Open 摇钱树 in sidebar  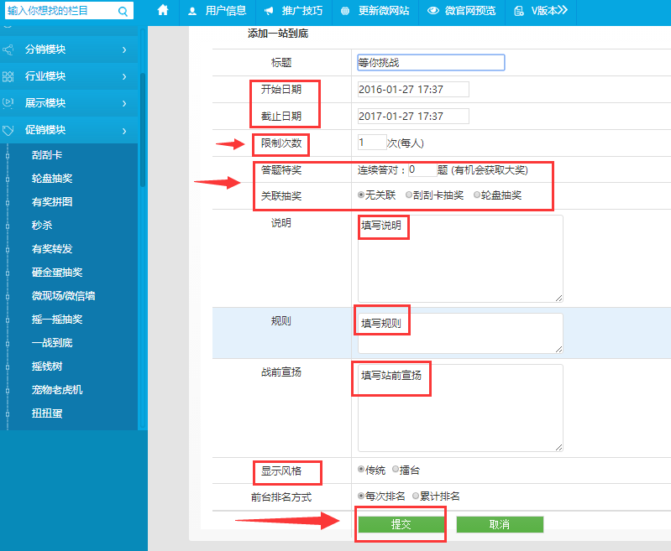tap(47, 366)
